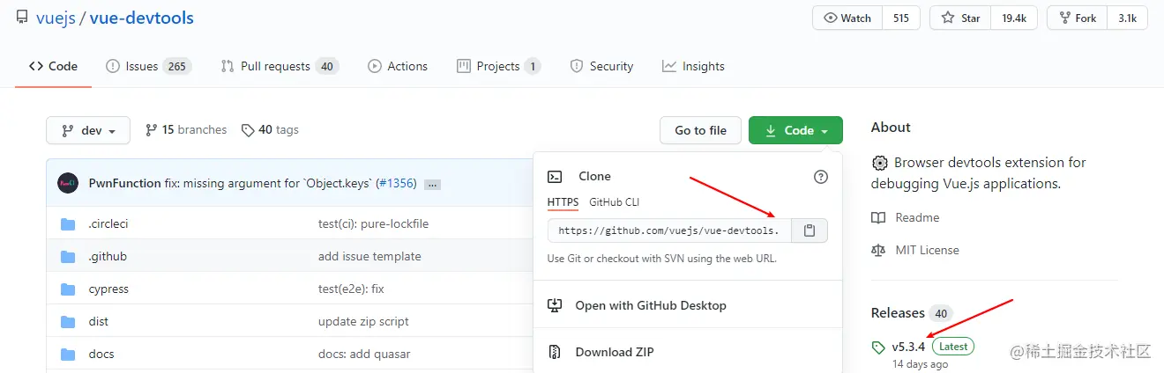Open the docs folder
The height and width of the screenshot is (373, 1164).
[101, 354]
